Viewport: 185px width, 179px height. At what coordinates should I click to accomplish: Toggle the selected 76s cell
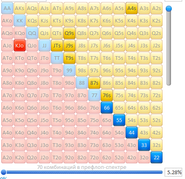point(107,95)
